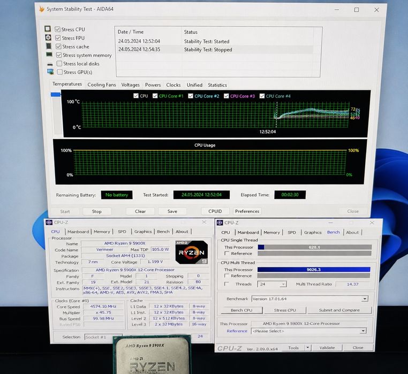Open the Socket selection dropdown in CPU-Z
Screen dimensions: 408x374
(x=103, y=337)
